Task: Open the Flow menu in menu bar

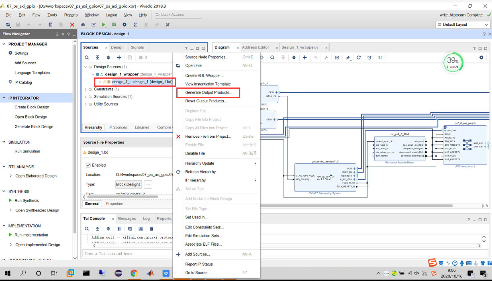Action: (36, 15)
